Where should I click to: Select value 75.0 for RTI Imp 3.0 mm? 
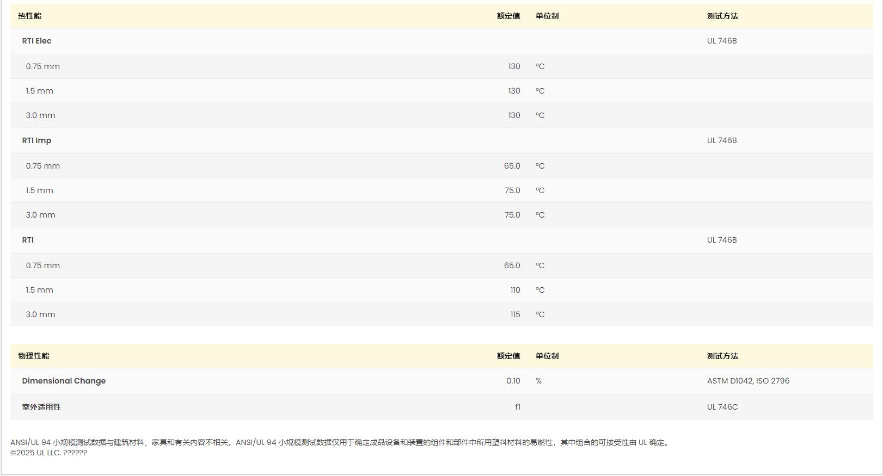click(x=512, y=215)
